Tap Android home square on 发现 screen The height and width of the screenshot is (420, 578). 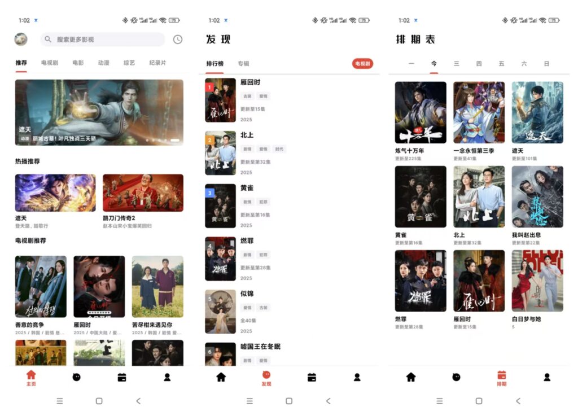(x=289, y=401)
